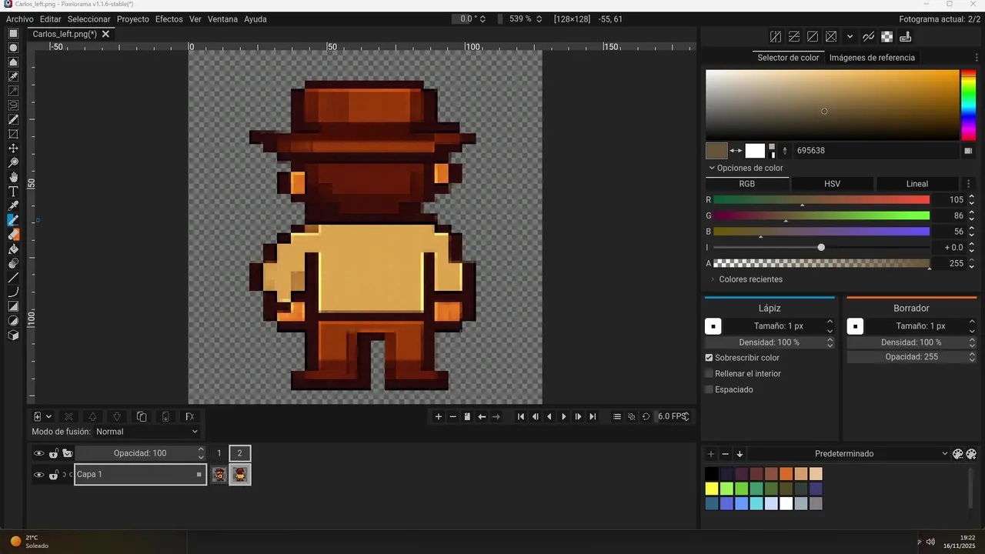The height and width of the screenshot is (554, 985).
Task: Expand Colores recientes section
Action: pos(746,279)
